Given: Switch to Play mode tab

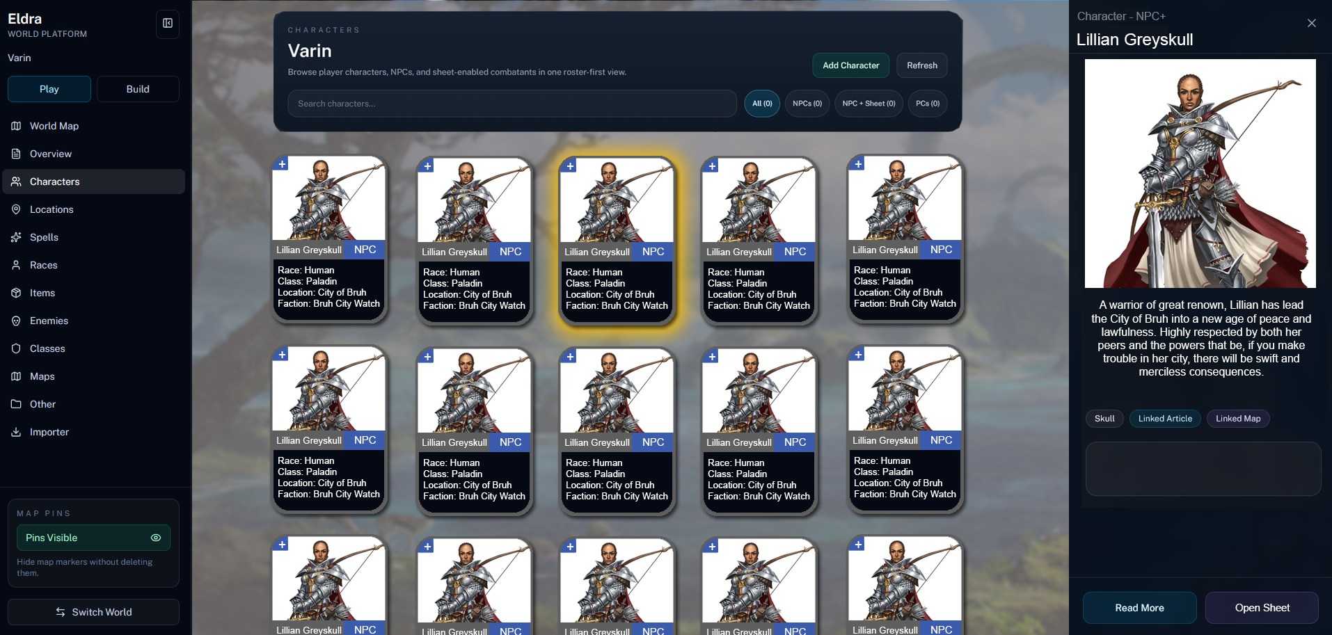Looking at the screenshot, I should click(49, 89).
